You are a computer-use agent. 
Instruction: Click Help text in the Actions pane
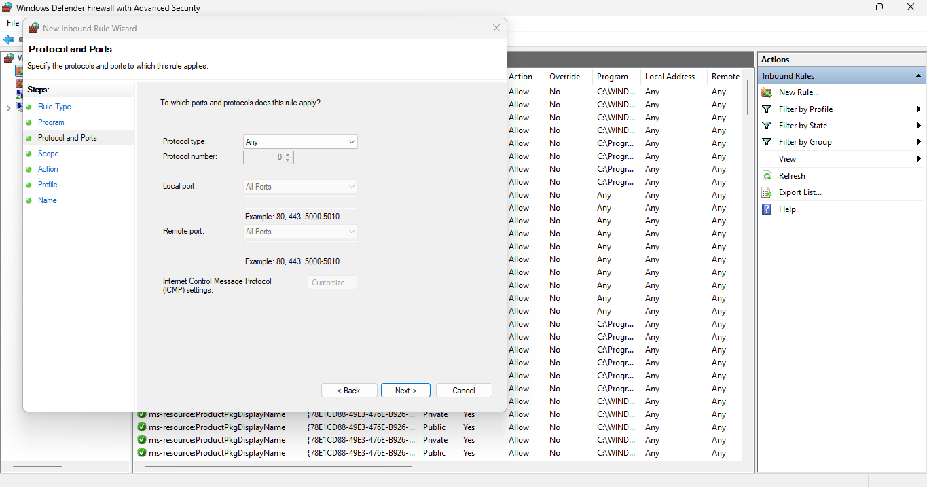tap(787, 209)
